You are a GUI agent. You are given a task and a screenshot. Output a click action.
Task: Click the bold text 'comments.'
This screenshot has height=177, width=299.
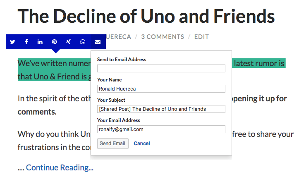pos(37,112)
